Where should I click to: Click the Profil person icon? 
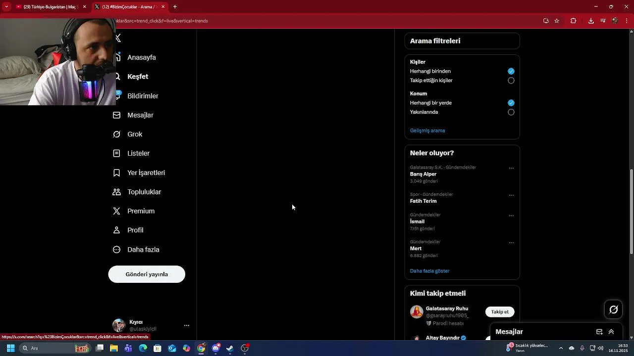(117, 230)
